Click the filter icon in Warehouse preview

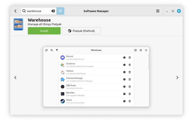click(x=57, y=50)
